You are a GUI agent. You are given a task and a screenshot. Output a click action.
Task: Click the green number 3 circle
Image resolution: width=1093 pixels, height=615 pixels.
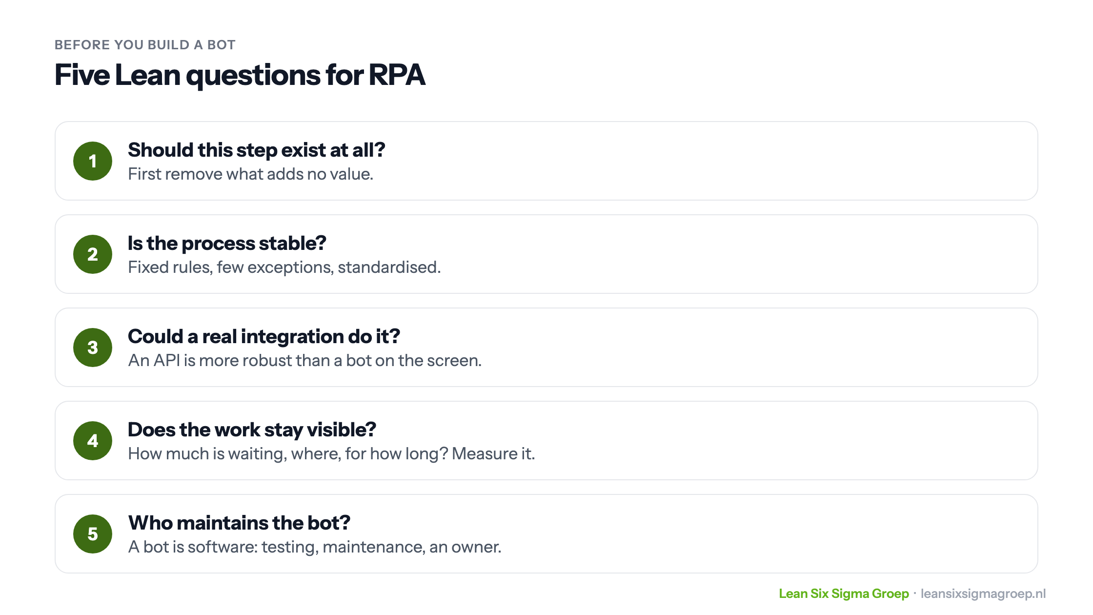[x=93, y=348]
